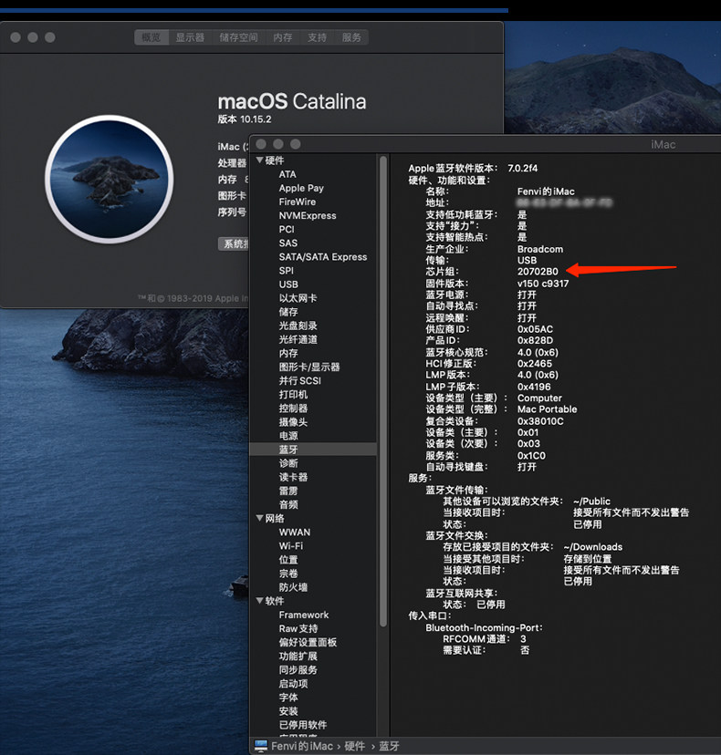
Task: Select 已停用软件 under 软件
Action: point(303,725)
